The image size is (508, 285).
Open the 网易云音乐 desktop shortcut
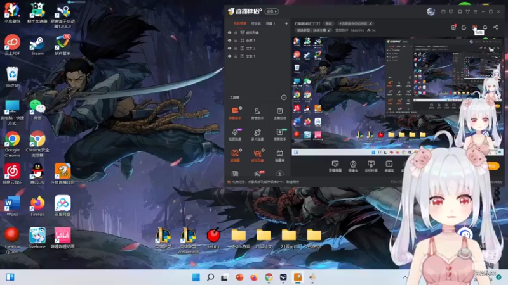coord(12,174)
